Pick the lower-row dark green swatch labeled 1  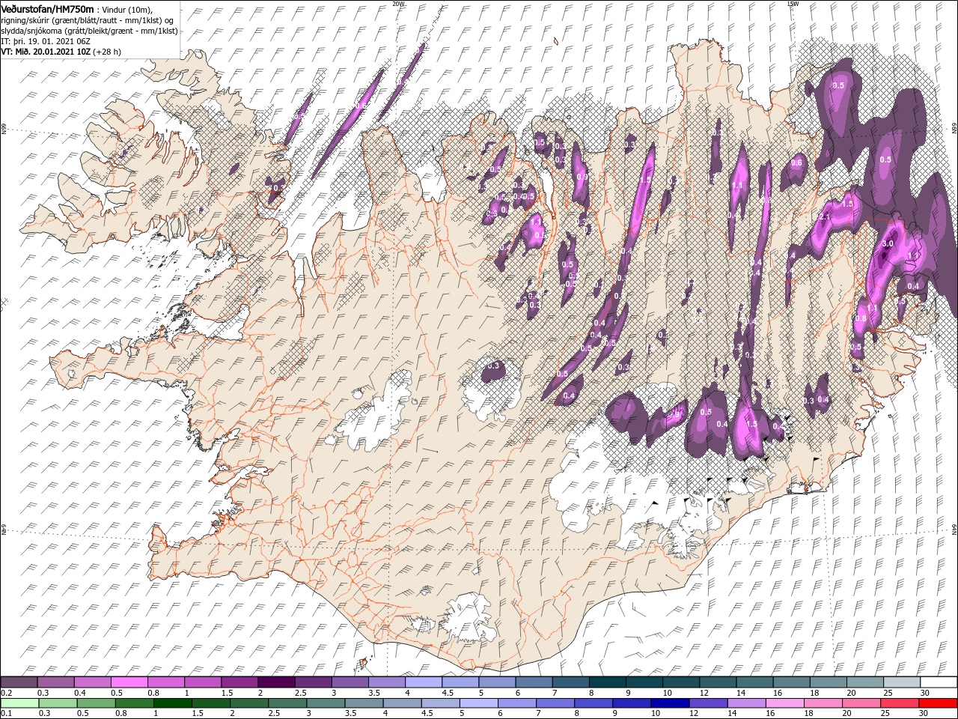click(x=172, y=703)
